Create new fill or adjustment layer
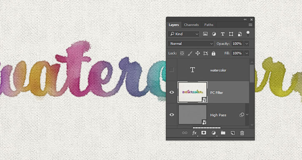 pos(213,133)
